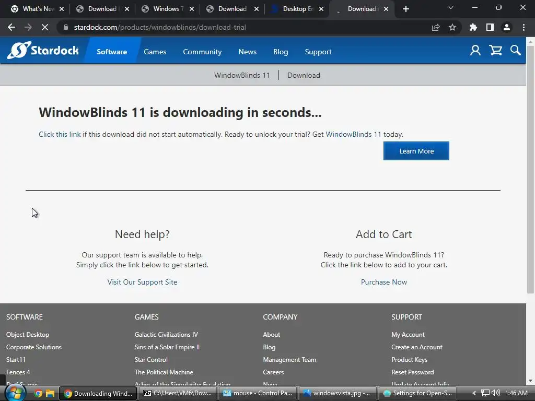Open the About footer link
Viewport: 535px width, 401px height.
click(x=271, y=335)
